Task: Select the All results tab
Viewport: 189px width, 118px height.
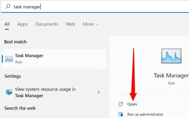Action: [7, 24]
